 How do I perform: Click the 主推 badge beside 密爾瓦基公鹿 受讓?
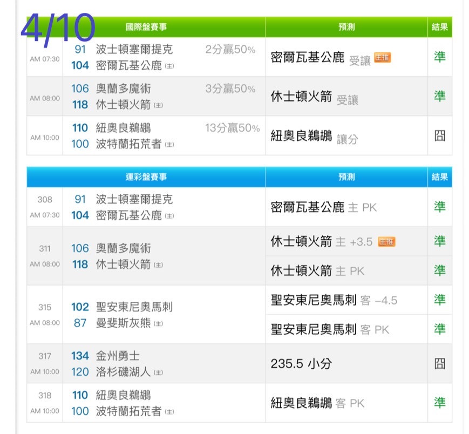[383, 58]
